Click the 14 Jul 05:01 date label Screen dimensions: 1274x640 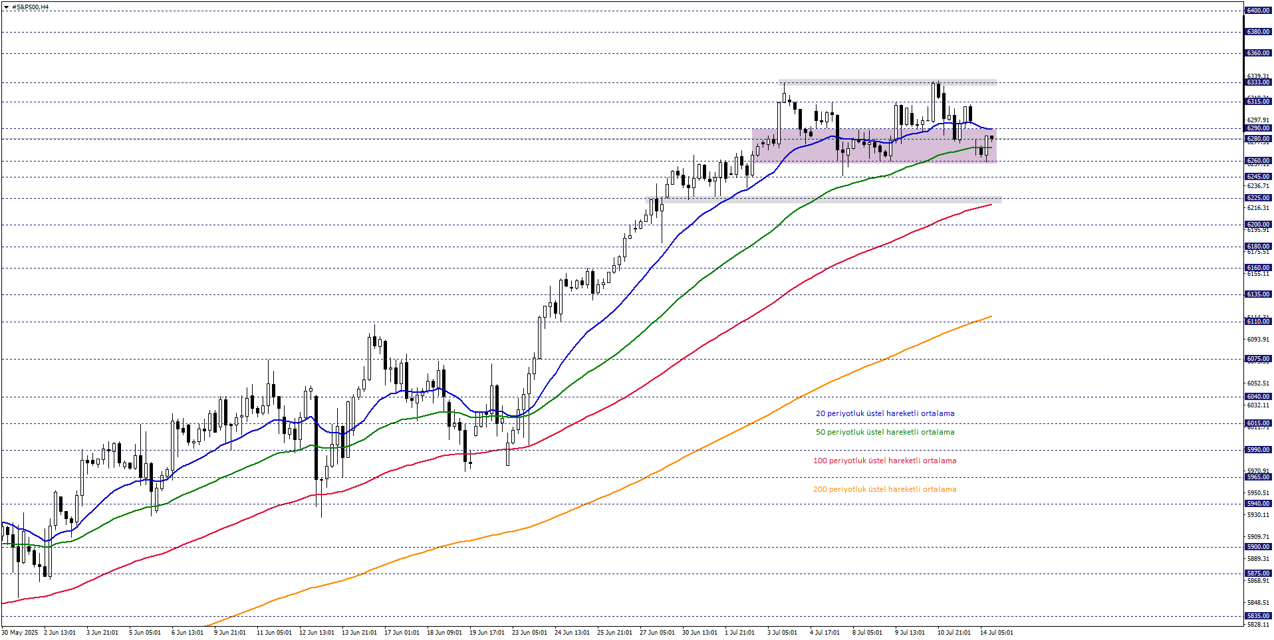click(997, 633)
